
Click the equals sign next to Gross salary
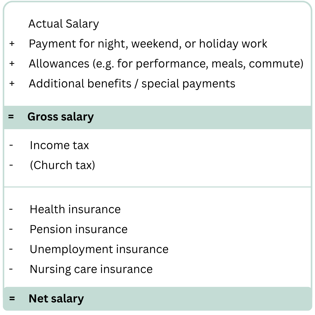(x=11, y=117)
